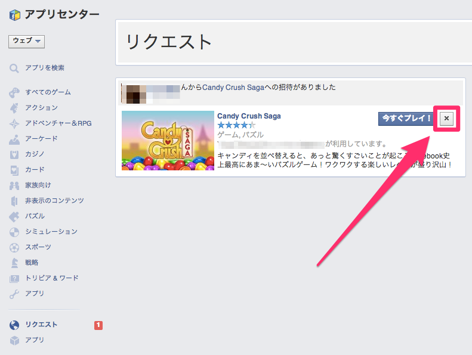Dismiss the Candy Crush request with ×
This screenshot has width=472, height=355.
(447, 119)
